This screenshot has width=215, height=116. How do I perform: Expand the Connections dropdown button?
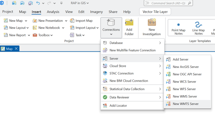[111, 34]
